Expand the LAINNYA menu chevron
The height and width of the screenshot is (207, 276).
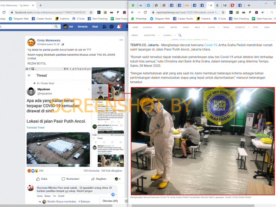[x=175, y=35]
